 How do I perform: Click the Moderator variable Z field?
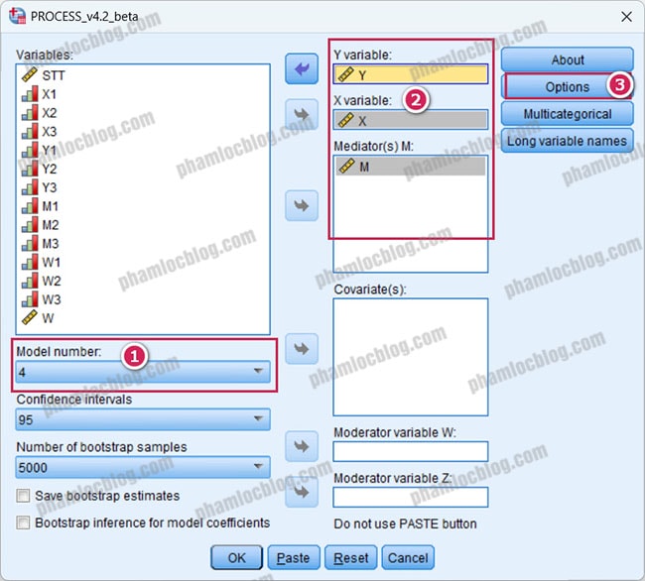[x=411, y=497]
